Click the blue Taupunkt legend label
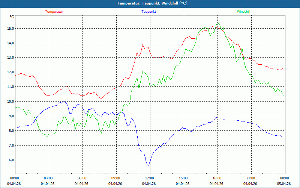This screenshot has width=300, height=188. pyautogui.click(x=148, y=12)
